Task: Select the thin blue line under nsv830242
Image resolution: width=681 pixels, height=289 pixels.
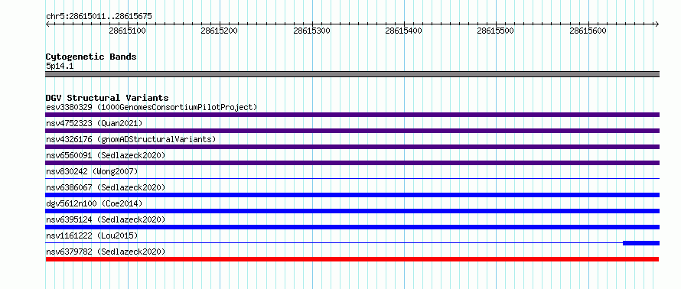Action: tap(352, 178)
